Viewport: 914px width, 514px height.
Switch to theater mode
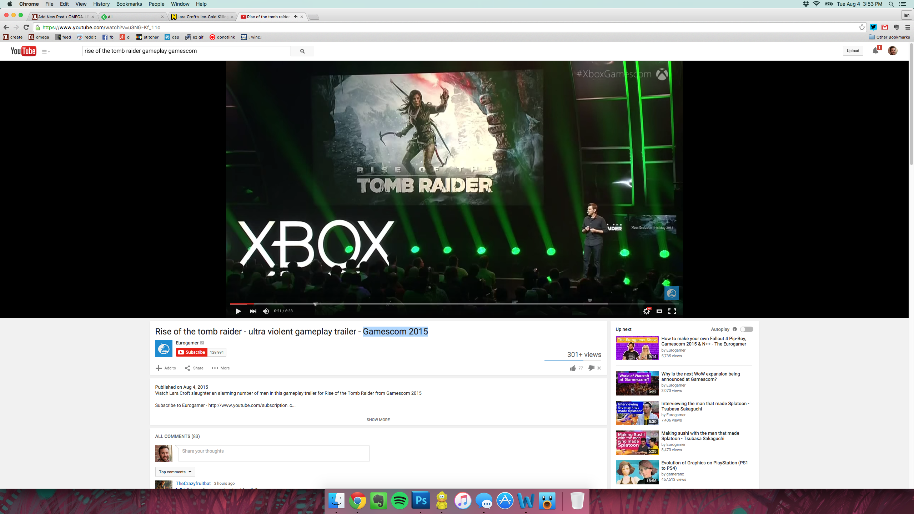(659, 311)
